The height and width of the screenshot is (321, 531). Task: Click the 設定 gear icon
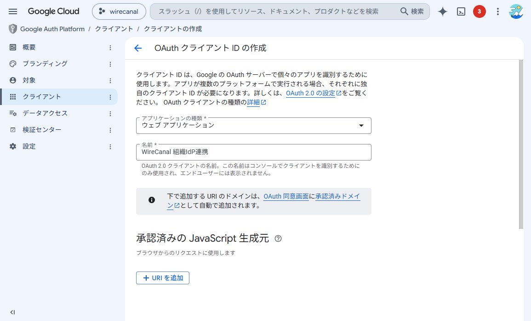[x=13, y=147]
